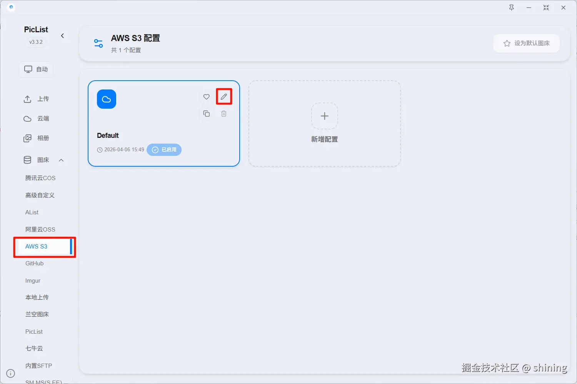Image resolution: width=577 pixels, height=384 pixels.
Task: Collapse the 图床 submenu chevron
Action: [61, 160]
